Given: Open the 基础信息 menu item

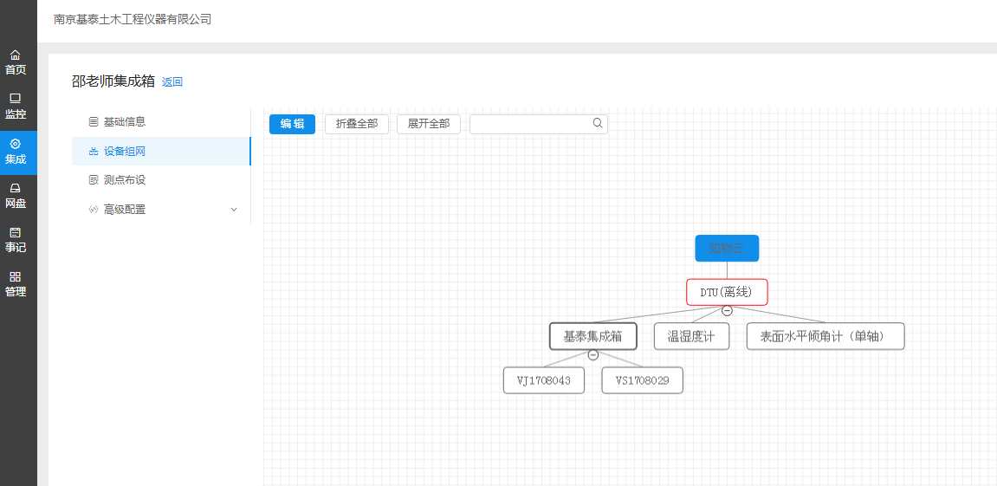Looking at the screenshot, I should [124, 122].
